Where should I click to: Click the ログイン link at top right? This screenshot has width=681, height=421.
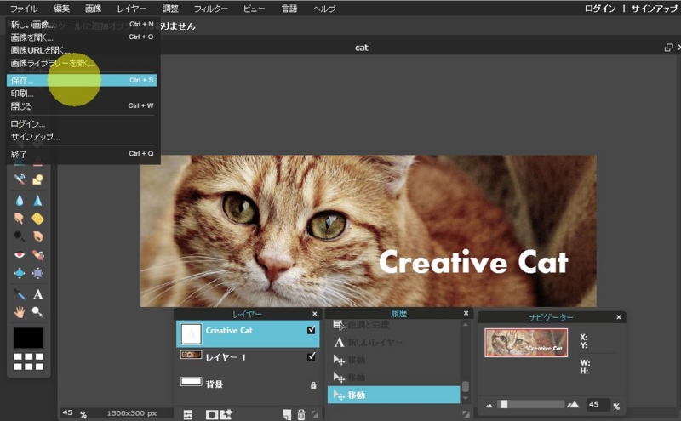[600, 9]
